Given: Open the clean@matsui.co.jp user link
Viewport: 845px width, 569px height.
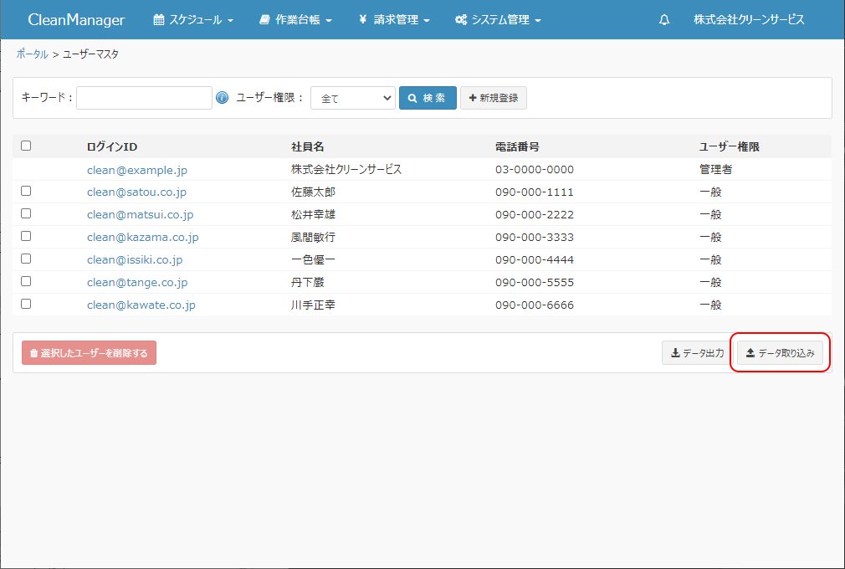Looking at the screenshot, I should [140, 214].
